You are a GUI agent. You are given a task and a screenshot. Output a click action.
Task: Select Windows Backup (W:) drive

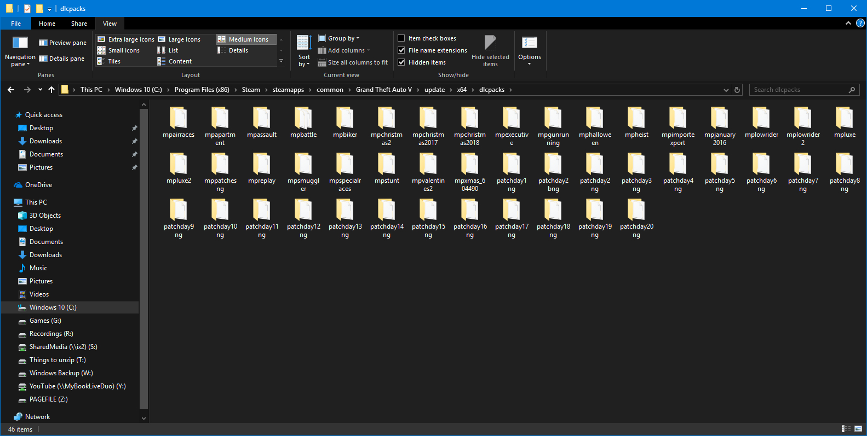click(x=61, y=373)
